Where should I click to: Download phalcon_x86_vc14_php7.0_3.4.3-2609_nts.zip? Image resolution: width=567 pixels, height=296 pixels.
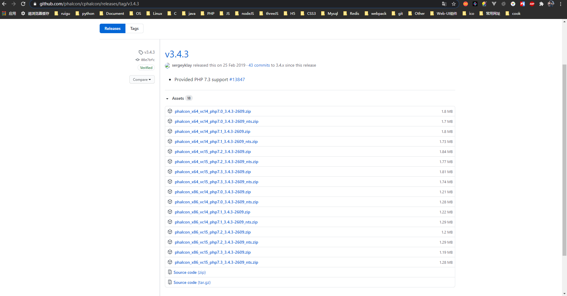click(x=216, y=202)
